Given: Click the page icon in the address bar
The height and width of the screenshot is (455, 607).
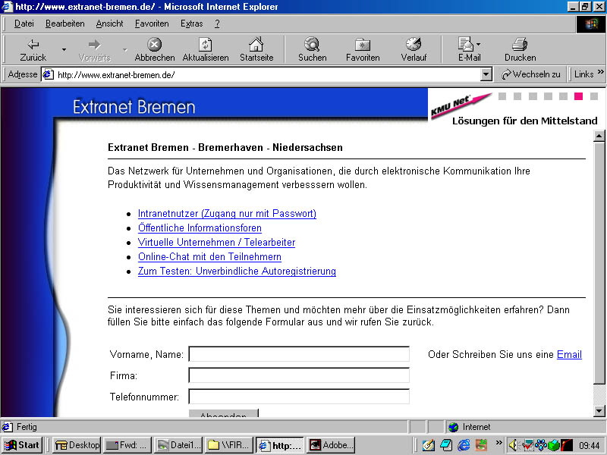Looking at the screenshot, I should (48, 74).
